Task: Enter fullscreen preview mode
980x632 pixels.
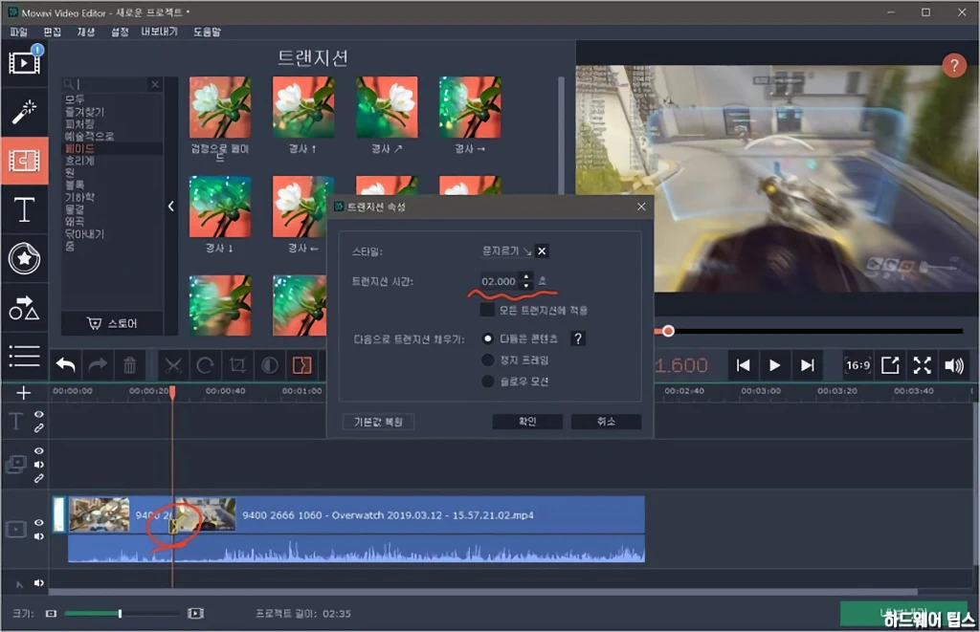Action: tap(922, 365)
